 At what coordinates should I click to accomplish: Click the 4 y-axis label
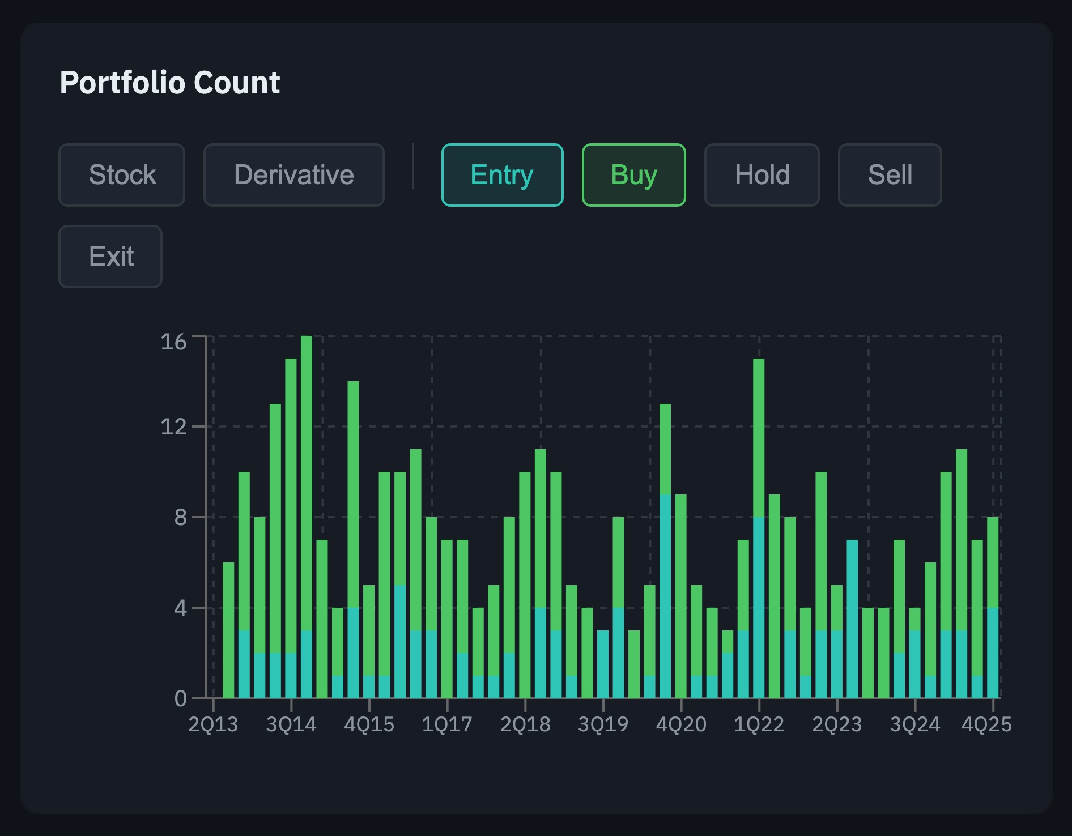(x=180, y=608)
